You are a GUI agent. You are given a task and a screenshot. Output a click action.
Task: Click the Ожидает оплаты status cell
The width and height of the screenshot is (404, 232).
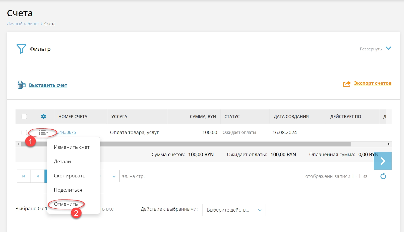pyautogui.click(x=239, y=133)
